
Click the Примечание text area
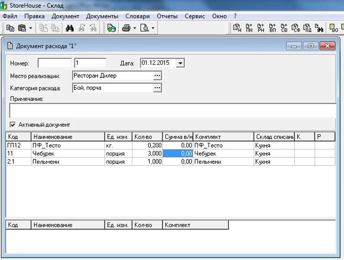pyautogui.click(x=173, y=111)
